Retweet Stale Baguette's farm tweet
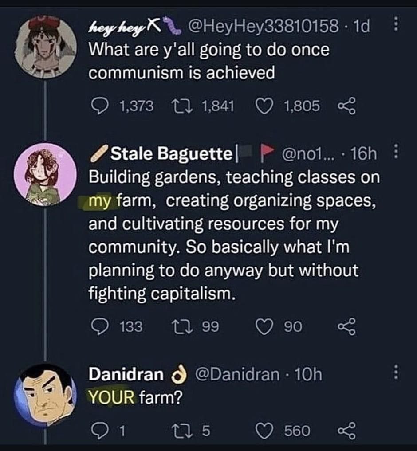417x451 pixels. click(x=181, y=327)
